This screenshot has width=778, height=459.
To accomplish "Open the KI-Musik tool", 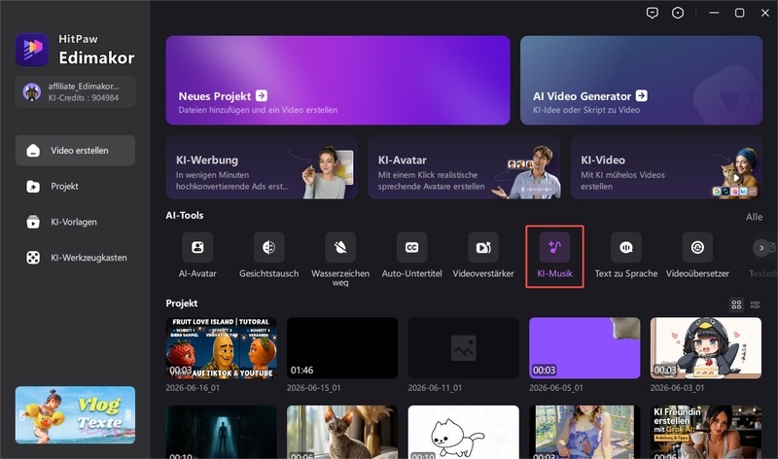I will click(x=554, y=257).
